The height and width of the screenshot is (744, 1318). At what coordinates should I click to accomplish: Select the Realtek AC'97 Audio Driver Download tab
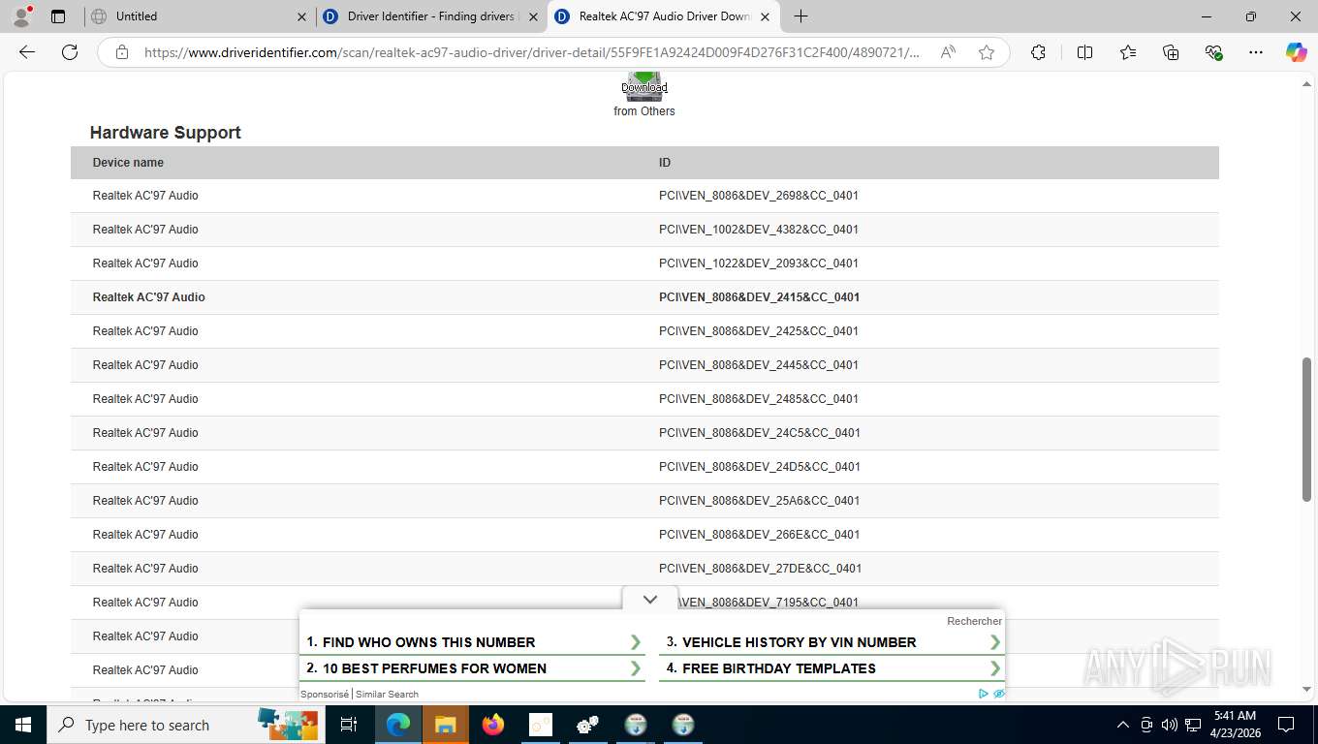tap(663, 16)
